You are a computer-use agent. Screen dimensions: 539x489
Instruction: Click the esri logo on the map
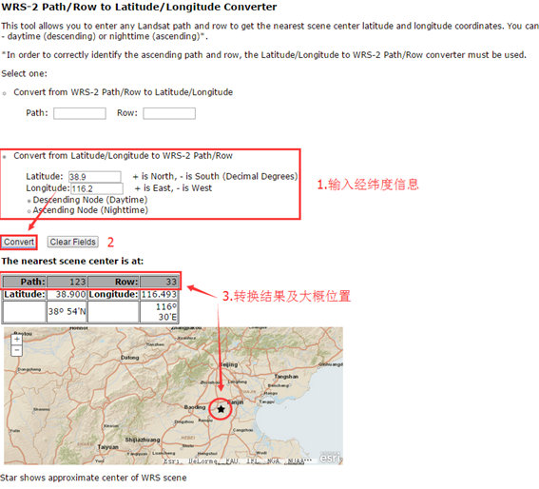point(331,458)
